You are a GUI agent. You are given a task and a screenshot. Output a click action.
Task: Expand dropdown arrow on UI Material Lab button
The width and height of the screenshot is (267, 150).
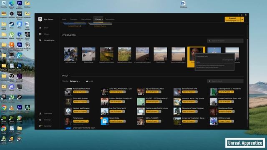(232, 121)
